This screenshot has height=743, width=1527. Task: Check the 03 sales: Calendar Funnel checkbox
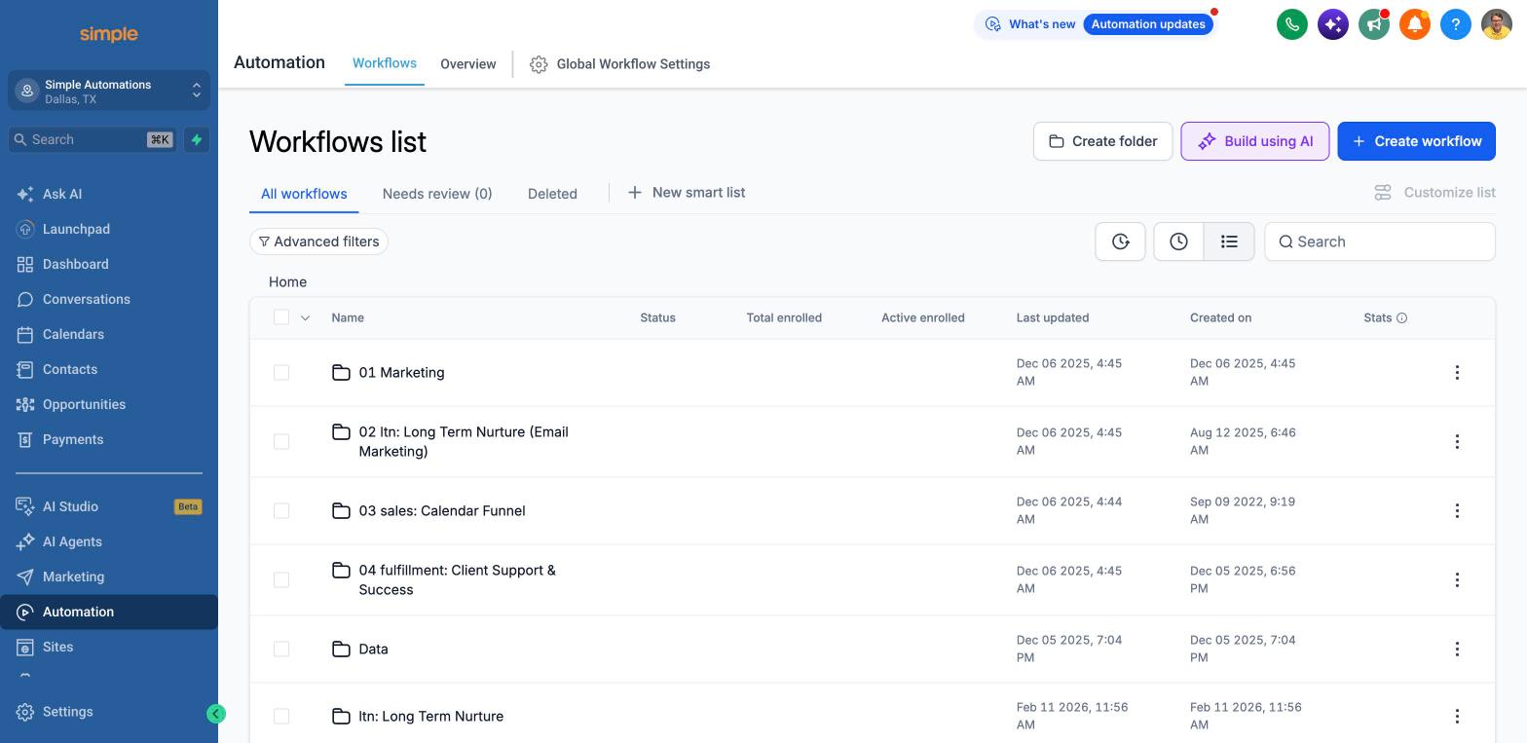click(x=281, y=510)
